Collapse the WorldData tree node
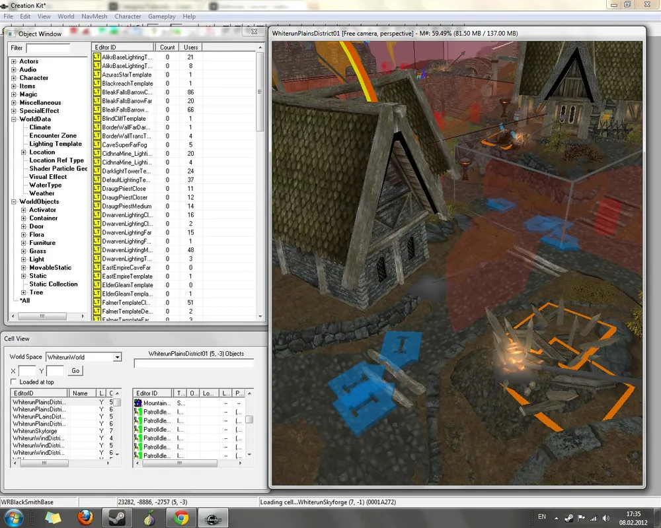 click(x=14, y=119)
